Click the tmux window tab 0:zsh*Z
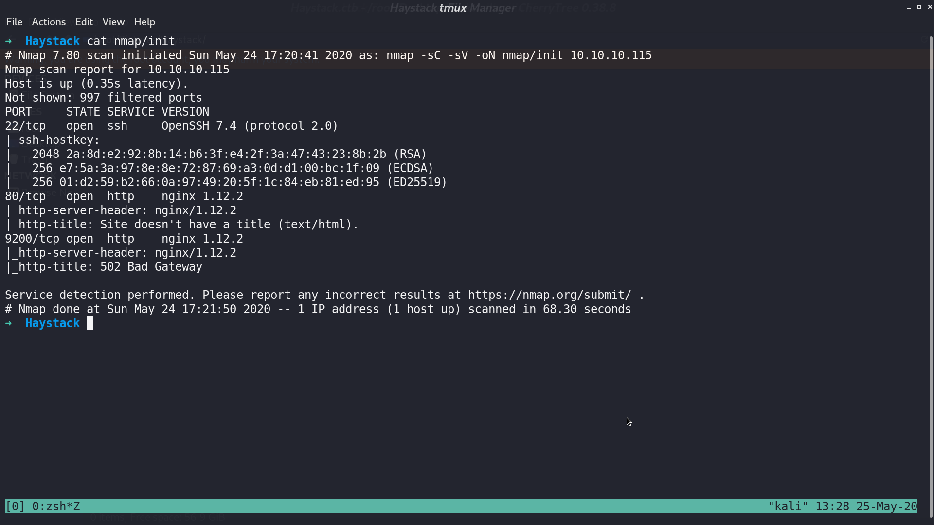 pyautogui.click(x=56, y=507)
